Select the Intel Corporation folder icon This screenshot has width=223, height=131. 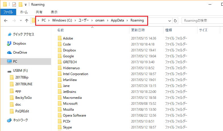(60, 74)
